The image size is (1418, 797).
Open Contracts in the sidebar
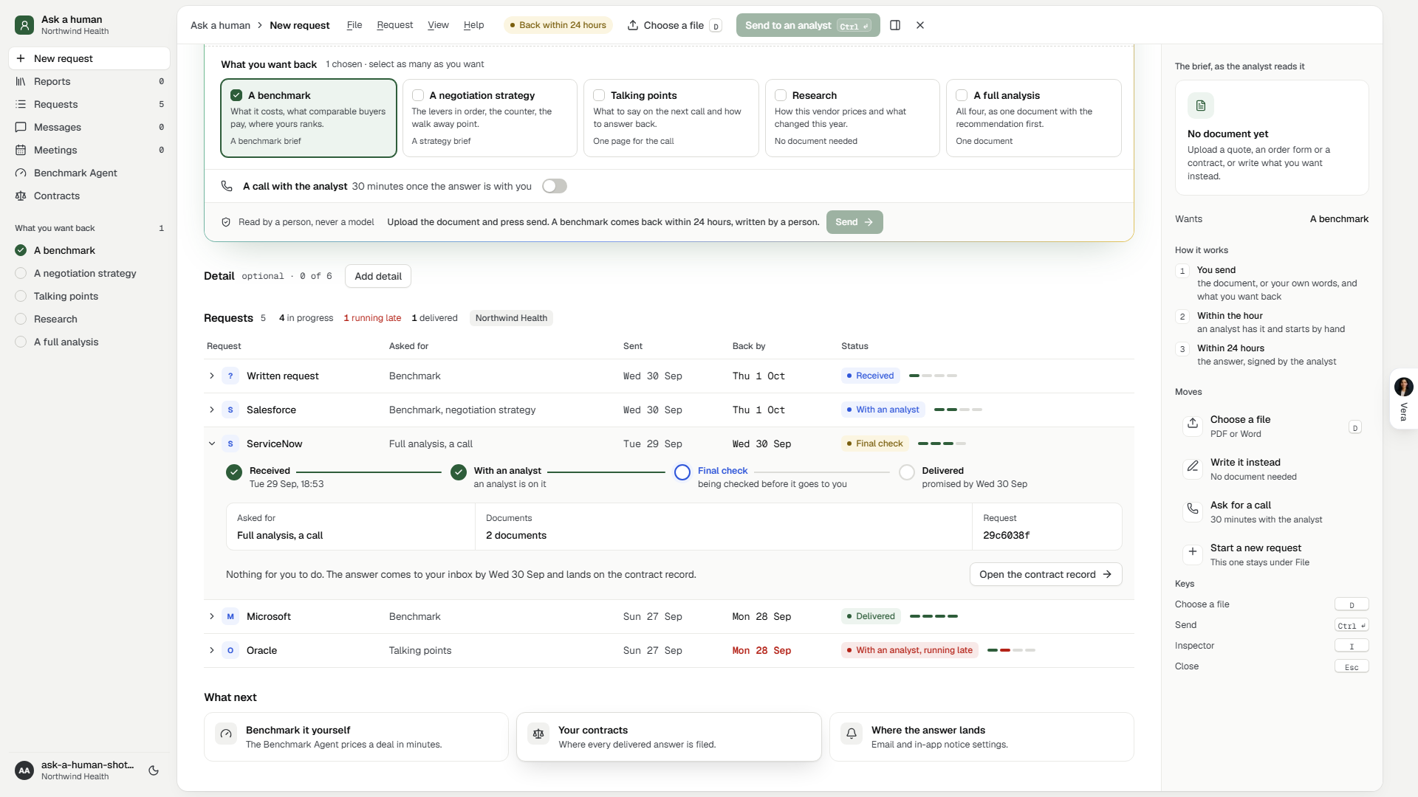click(x=89, y=196)
